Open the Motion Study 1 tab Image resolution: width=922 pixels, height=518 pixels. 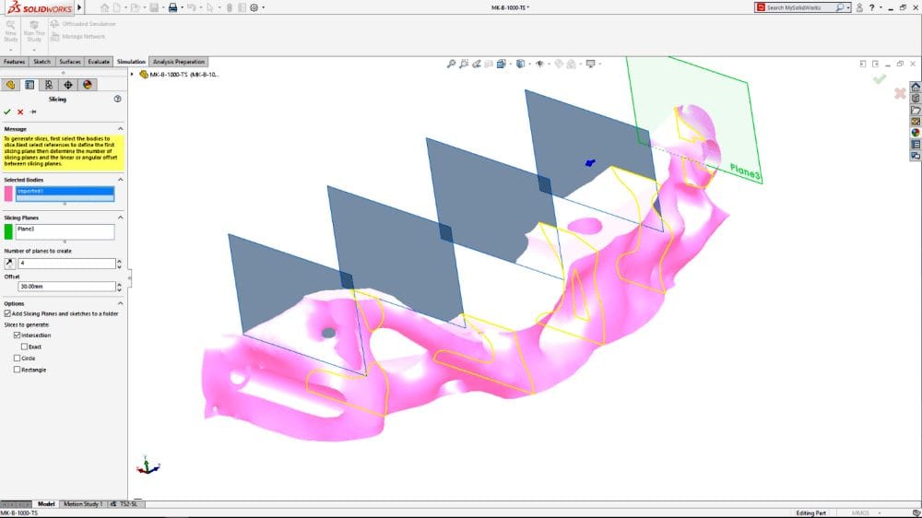[82, 504]
